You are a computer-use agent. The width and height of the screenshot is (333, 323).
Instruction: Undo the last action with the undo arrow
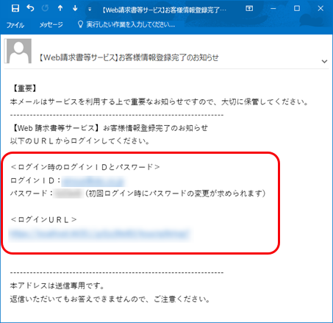tap(30, 9)
